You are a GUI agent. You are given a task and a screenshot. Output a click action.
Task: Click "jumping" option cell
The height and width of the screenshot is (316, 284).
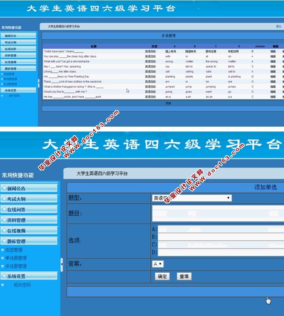pos(211,87)
